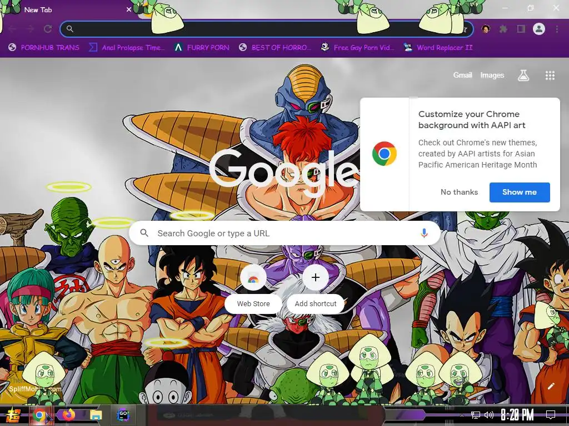
Task: Click the Chrome logo in the promo card
Action: (x=385, y=154)
